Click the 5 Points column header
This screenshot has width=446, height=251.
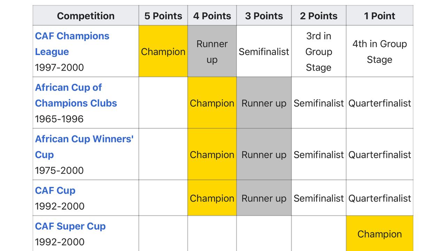click(163, 16)
